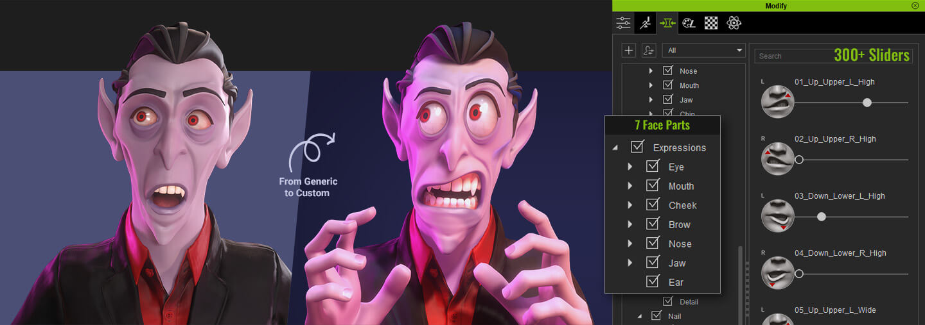This screenshot has height=325, width=925.
Task: Click the head profile adjust icon
Action: [x=649, y=51]
